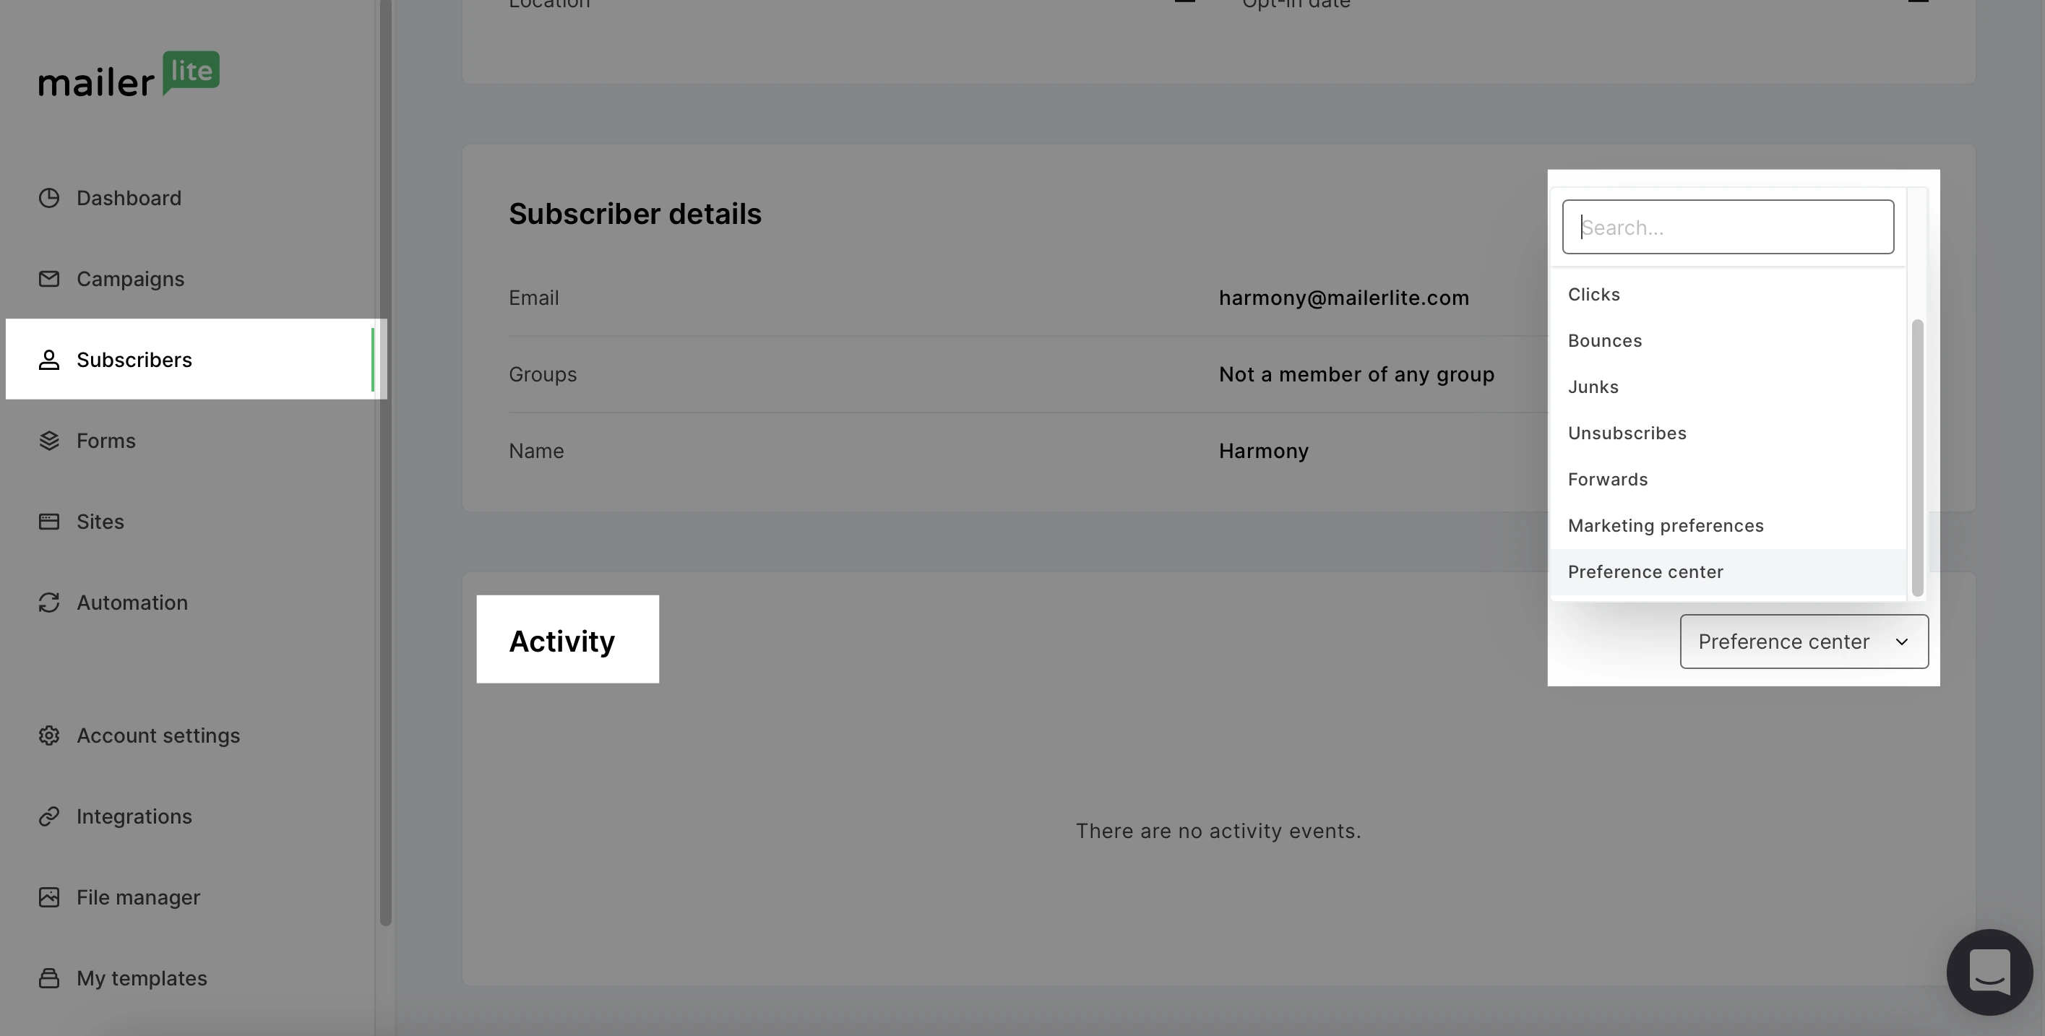Click the Integrations link icon
2045x1036 pixels.
click(x=49, y=816)
